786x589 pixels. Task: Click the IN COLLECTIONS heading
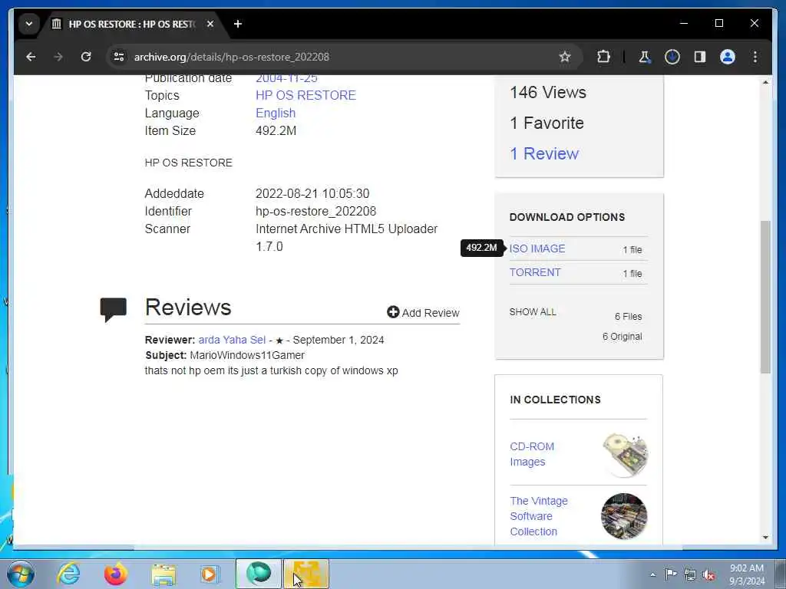(555, 400)
